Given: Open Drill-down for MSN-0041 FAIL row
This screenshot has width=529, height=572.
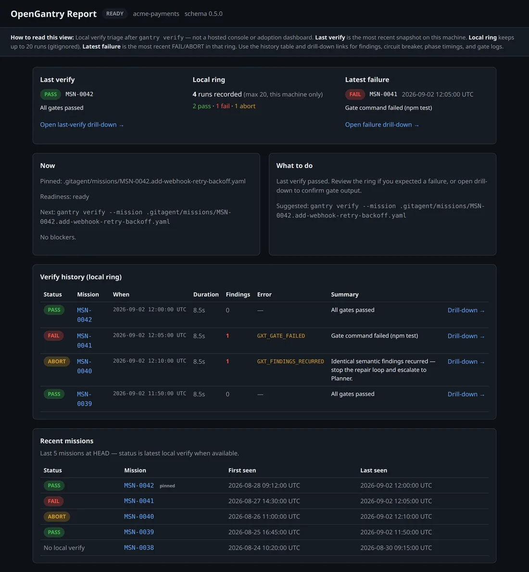Looking at the screenshot, I should pos(466,336).
